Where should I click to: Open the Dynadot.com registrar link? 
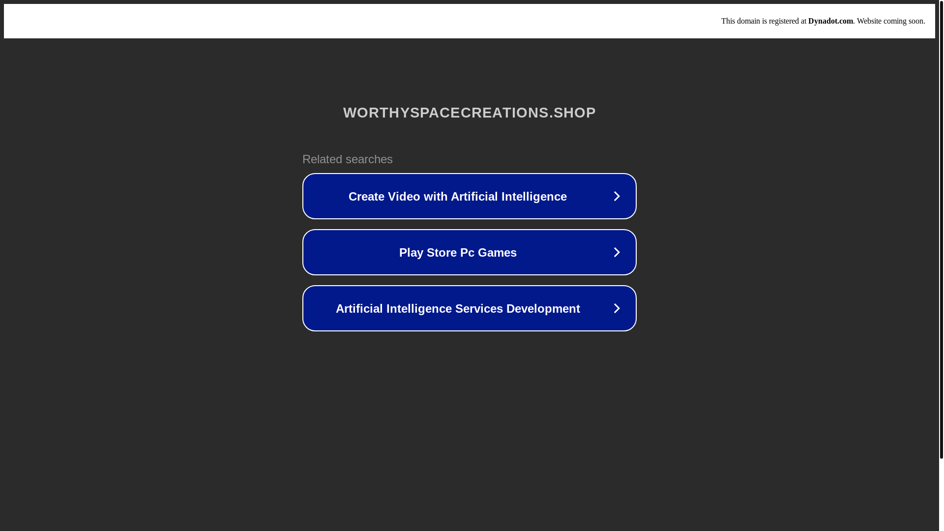[x=830, y=21]
